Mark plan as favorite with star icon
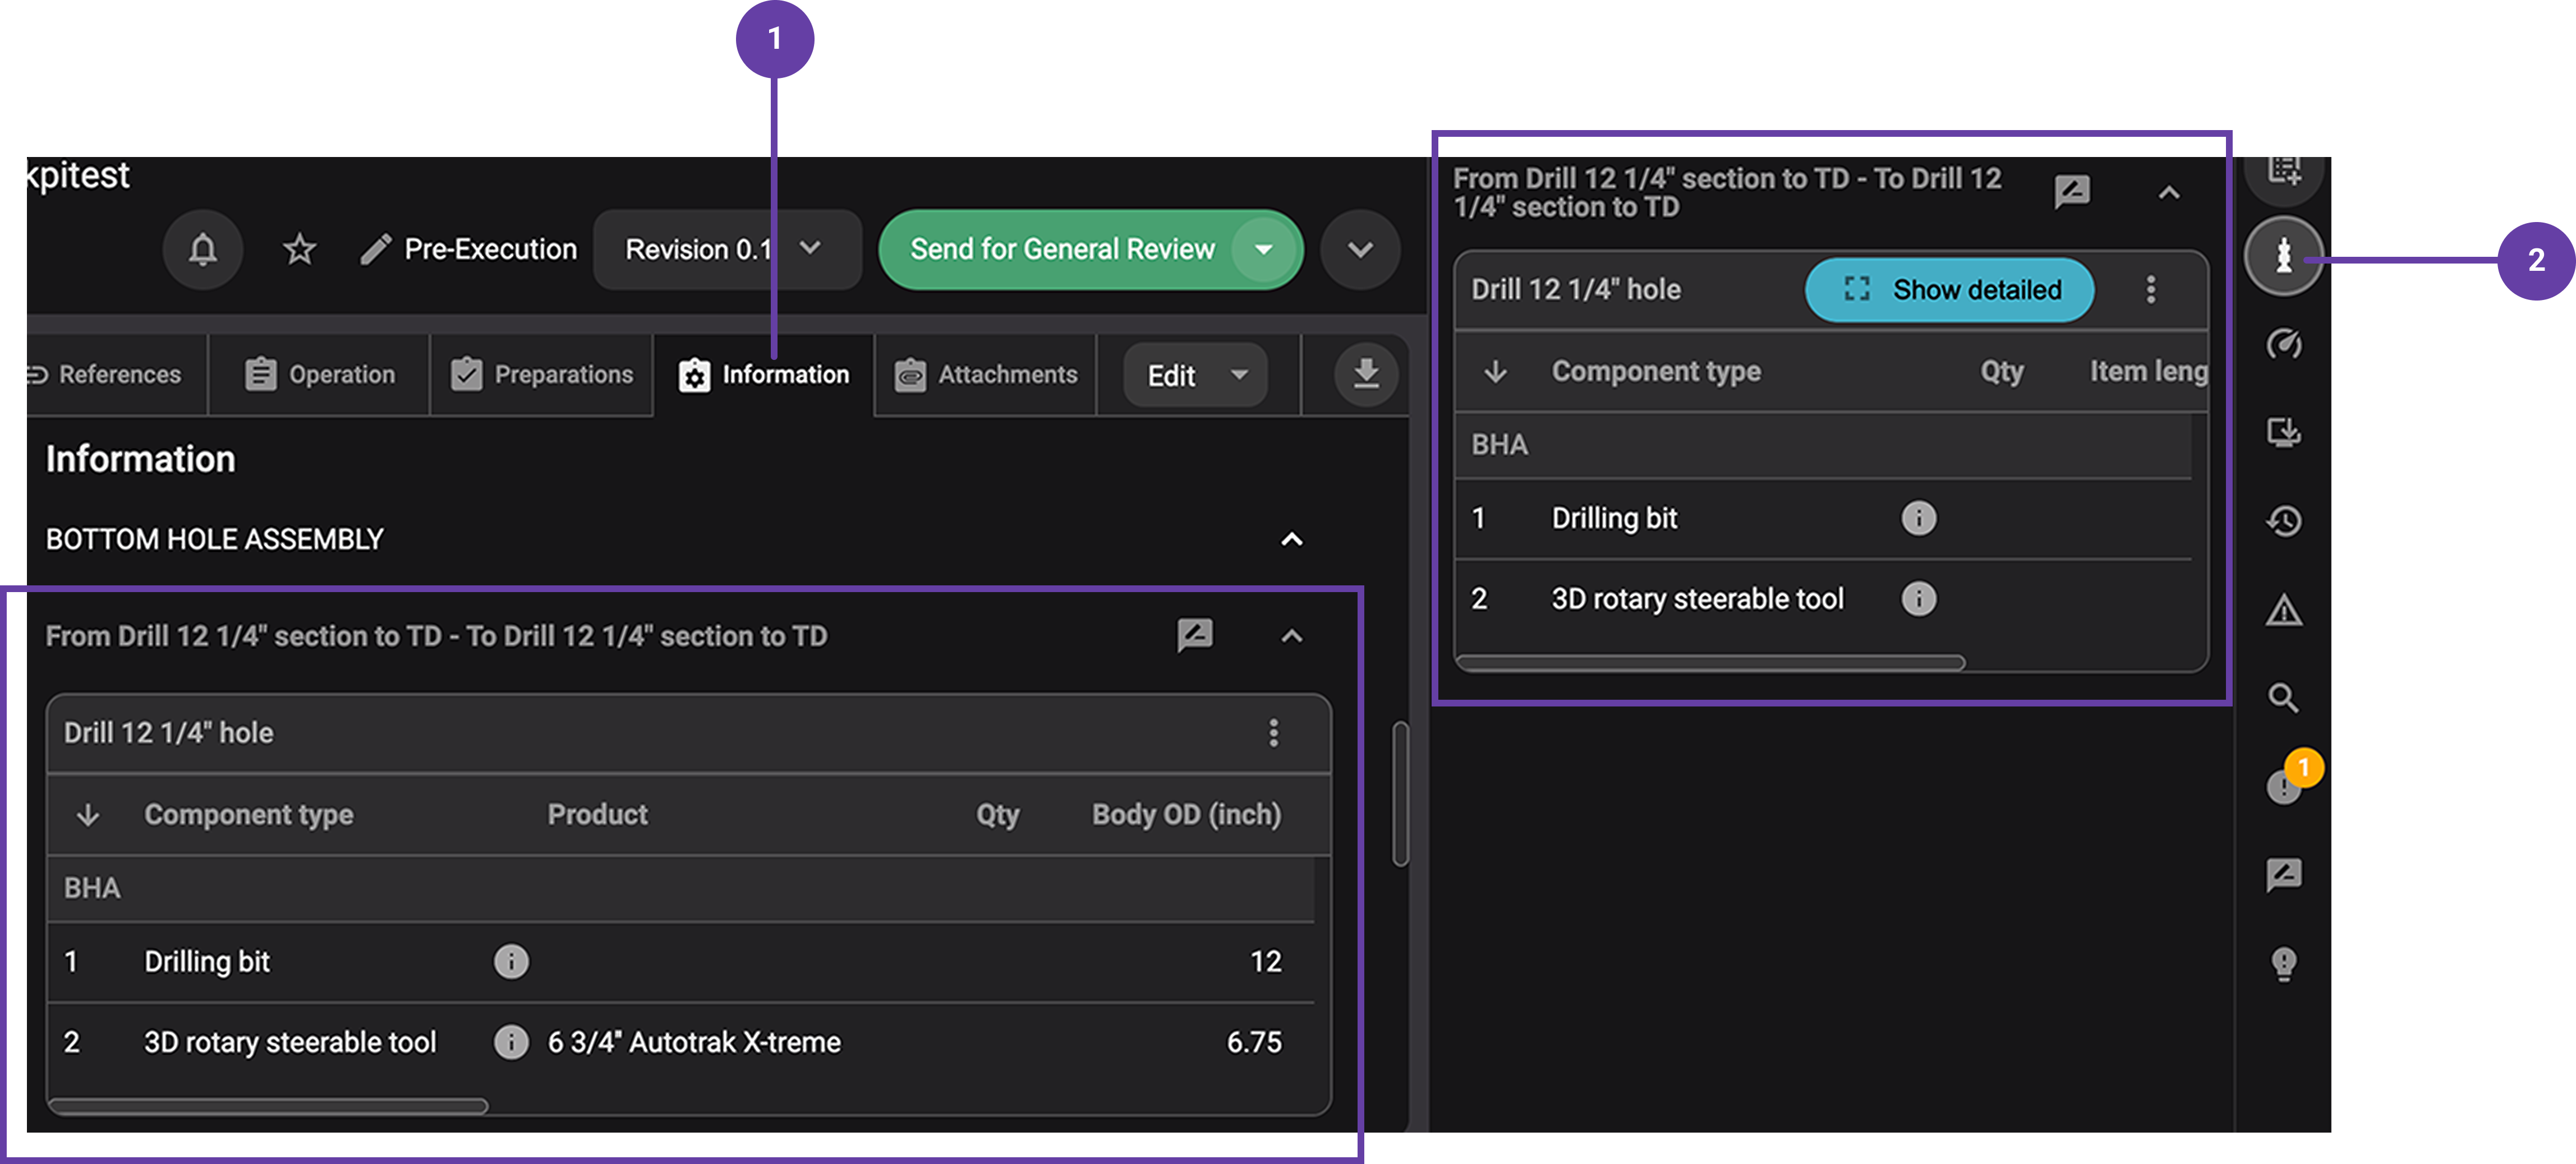This screenshot has width=2576, height=1164. tap(299, 249)
